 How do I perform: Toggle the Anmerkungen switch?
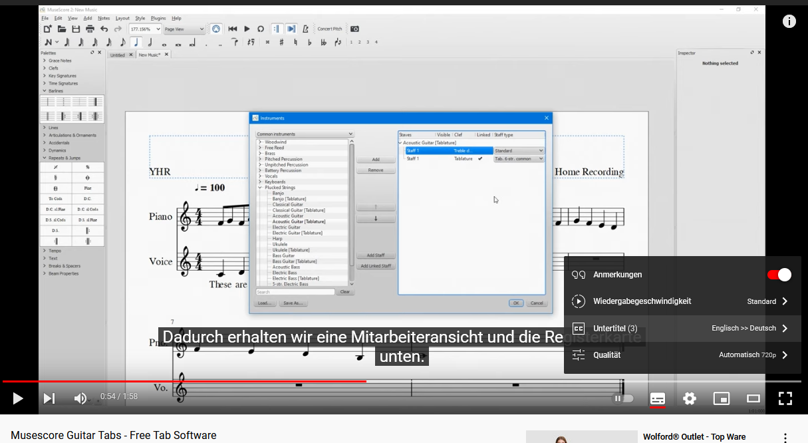tap(779, 275)
